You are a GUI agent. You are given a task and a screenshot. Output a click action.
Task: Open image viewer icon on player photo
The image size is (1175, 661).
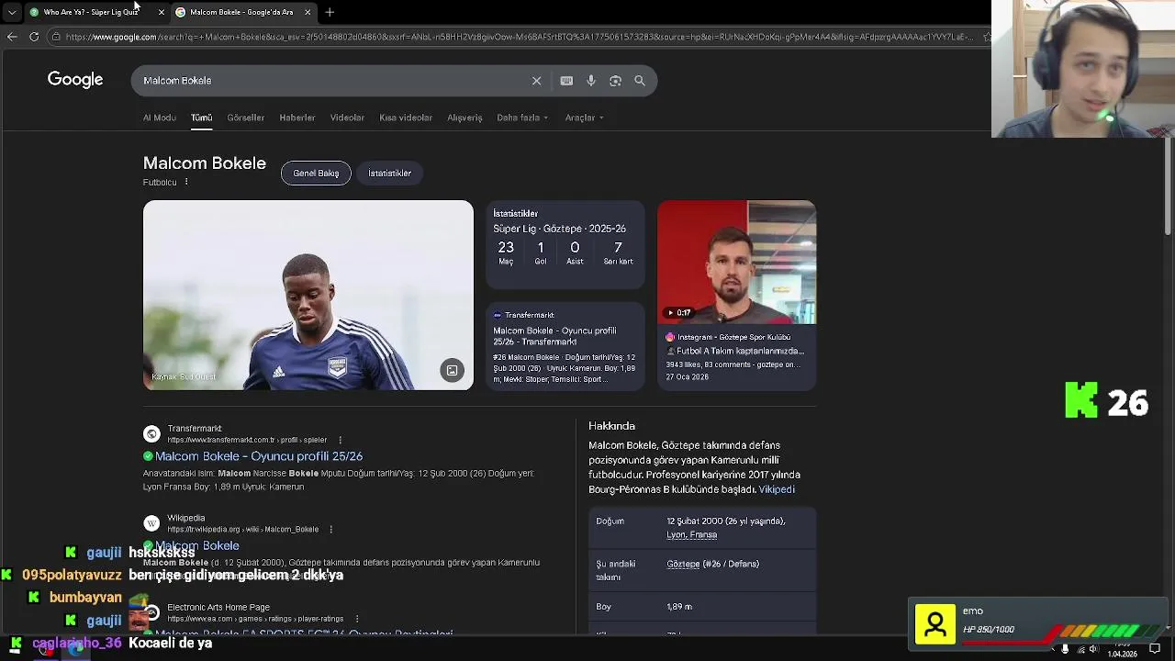click(452, 370)
